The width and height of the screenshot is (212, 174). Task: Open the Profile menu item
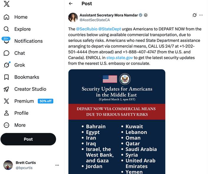tap(16, 113)
